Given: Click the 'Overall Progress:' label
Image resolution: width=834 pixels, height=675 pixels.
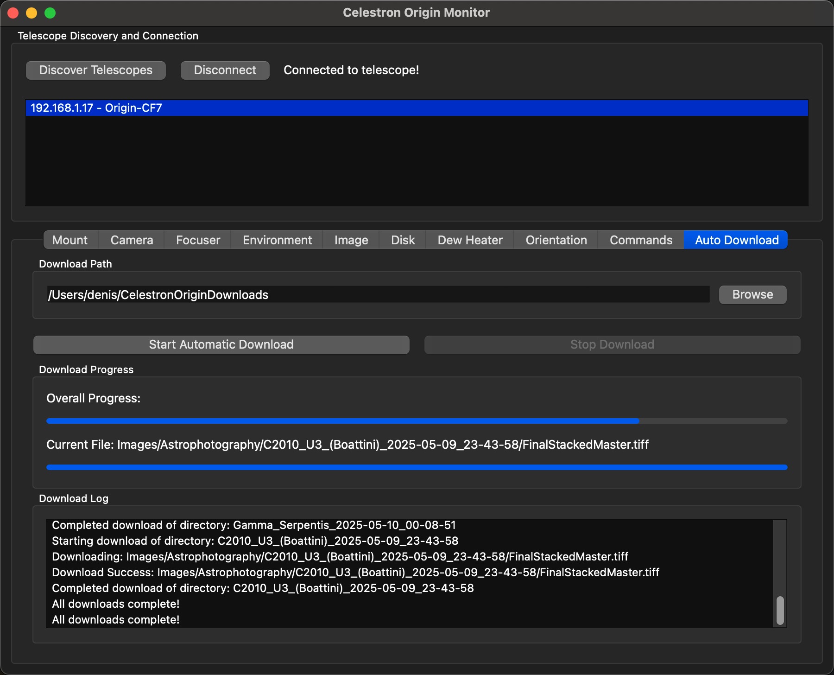Looking at the screenshot, I should [x=94, y=398].
